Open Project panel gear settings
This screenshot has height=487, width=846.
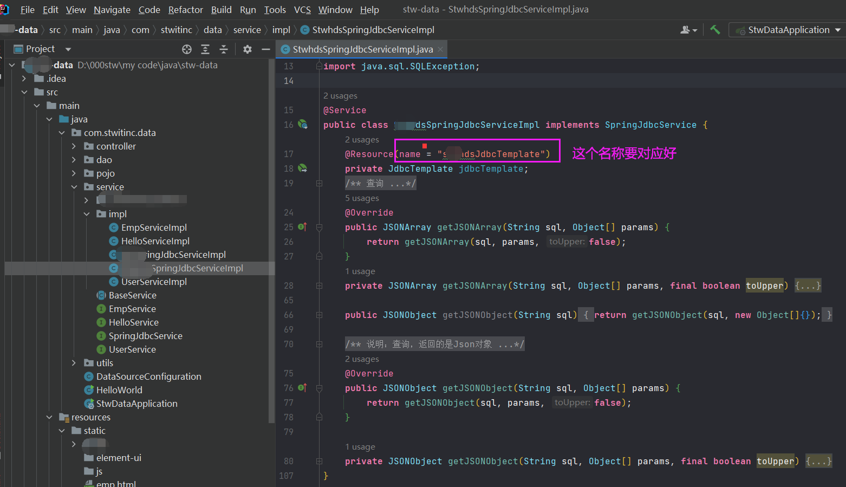[248, 49]
